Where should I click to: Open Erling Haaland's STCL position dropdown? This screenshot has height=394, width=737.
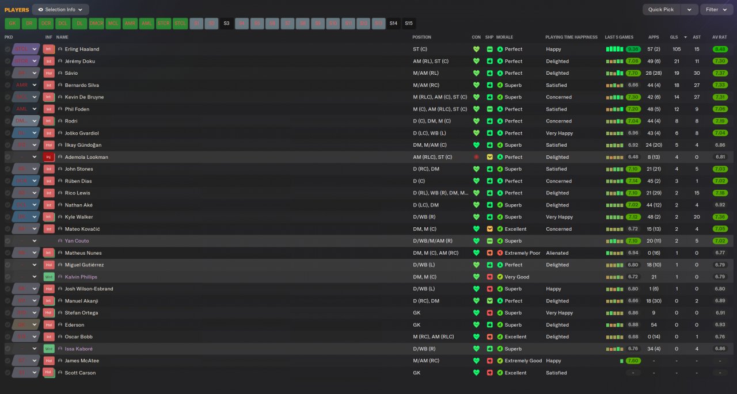click(26, 49)
